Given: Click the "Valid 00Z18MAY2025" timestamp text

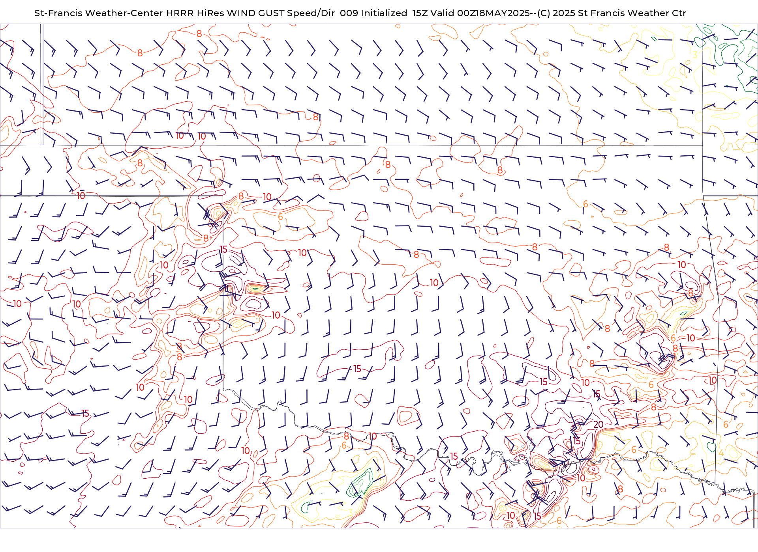Looking at the screenshot, I should [480, 13].
